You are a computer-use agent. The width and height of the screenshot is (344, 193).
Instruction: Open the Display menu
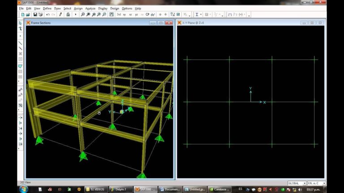point(103,8)
